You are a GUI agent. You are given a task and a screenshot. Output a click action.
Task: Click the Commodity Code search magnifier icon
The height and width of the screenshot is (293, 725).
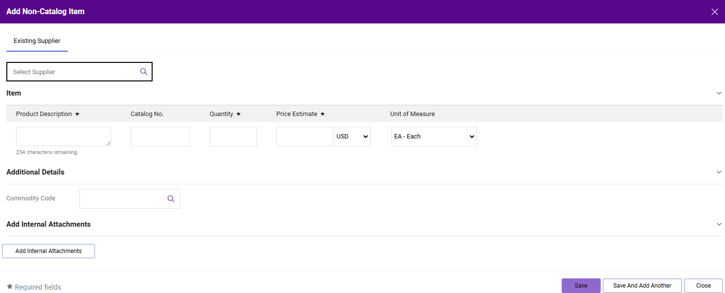[171, 199]
